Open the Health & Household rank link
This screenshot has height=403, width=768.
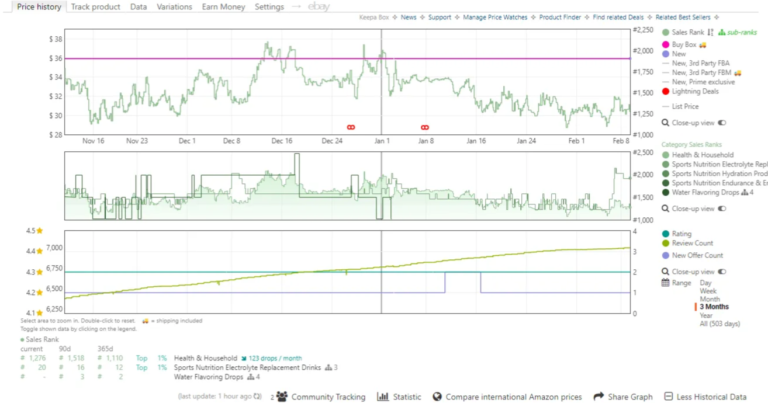(206, 359)
